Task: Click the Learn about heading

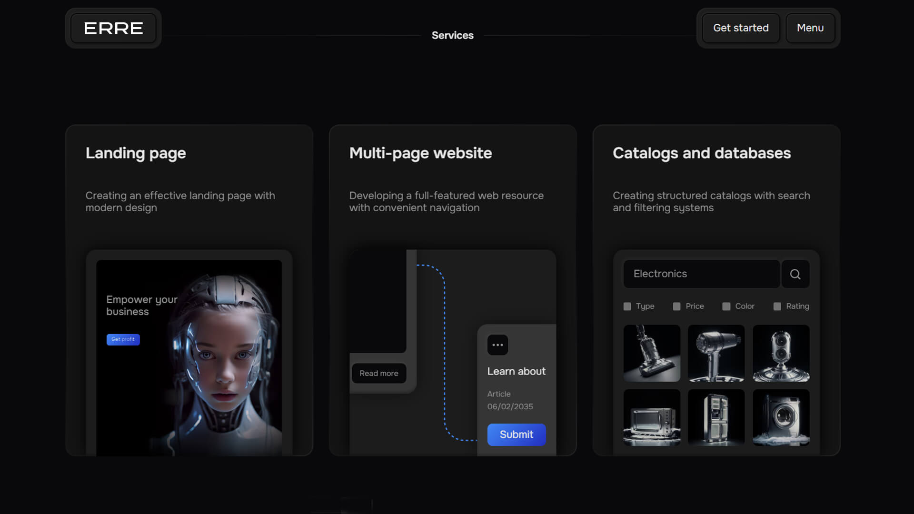Action: [x=517, y=371]
